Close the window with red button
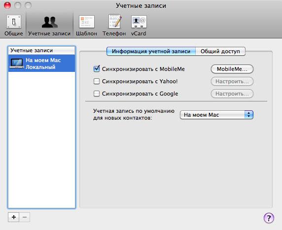The width and height of the screenshot is (282, 230). click(7, 5)
